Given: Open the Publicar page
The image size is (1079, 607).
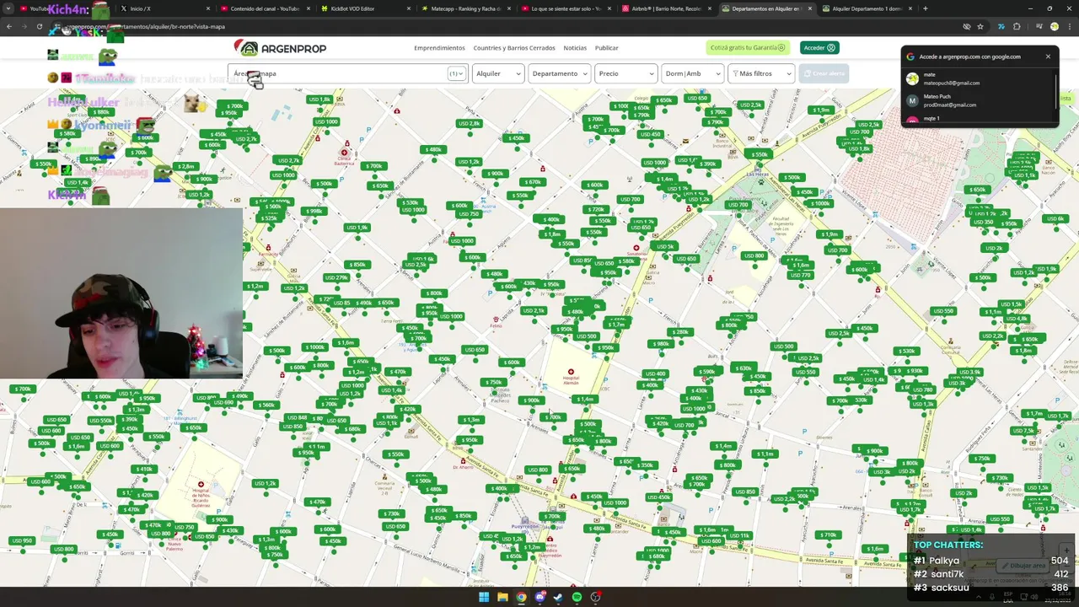Looking at the screenshot, I should [x=607, y=48].
